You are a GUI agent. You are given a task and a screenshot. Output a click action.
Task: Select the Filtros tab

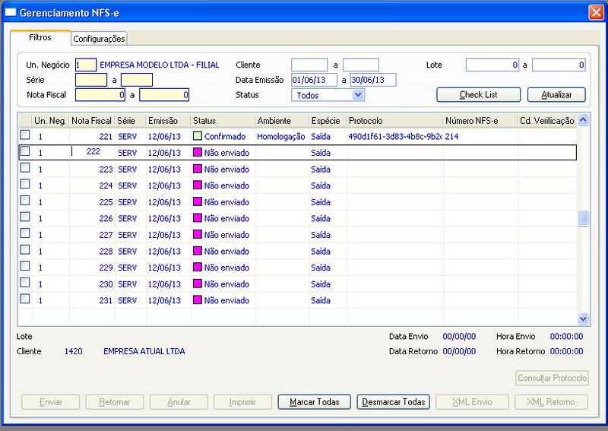(x=40, y=38)
